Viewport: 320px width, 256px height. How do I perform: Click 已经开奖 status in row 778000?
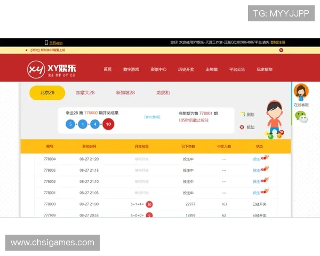point(259,204)
